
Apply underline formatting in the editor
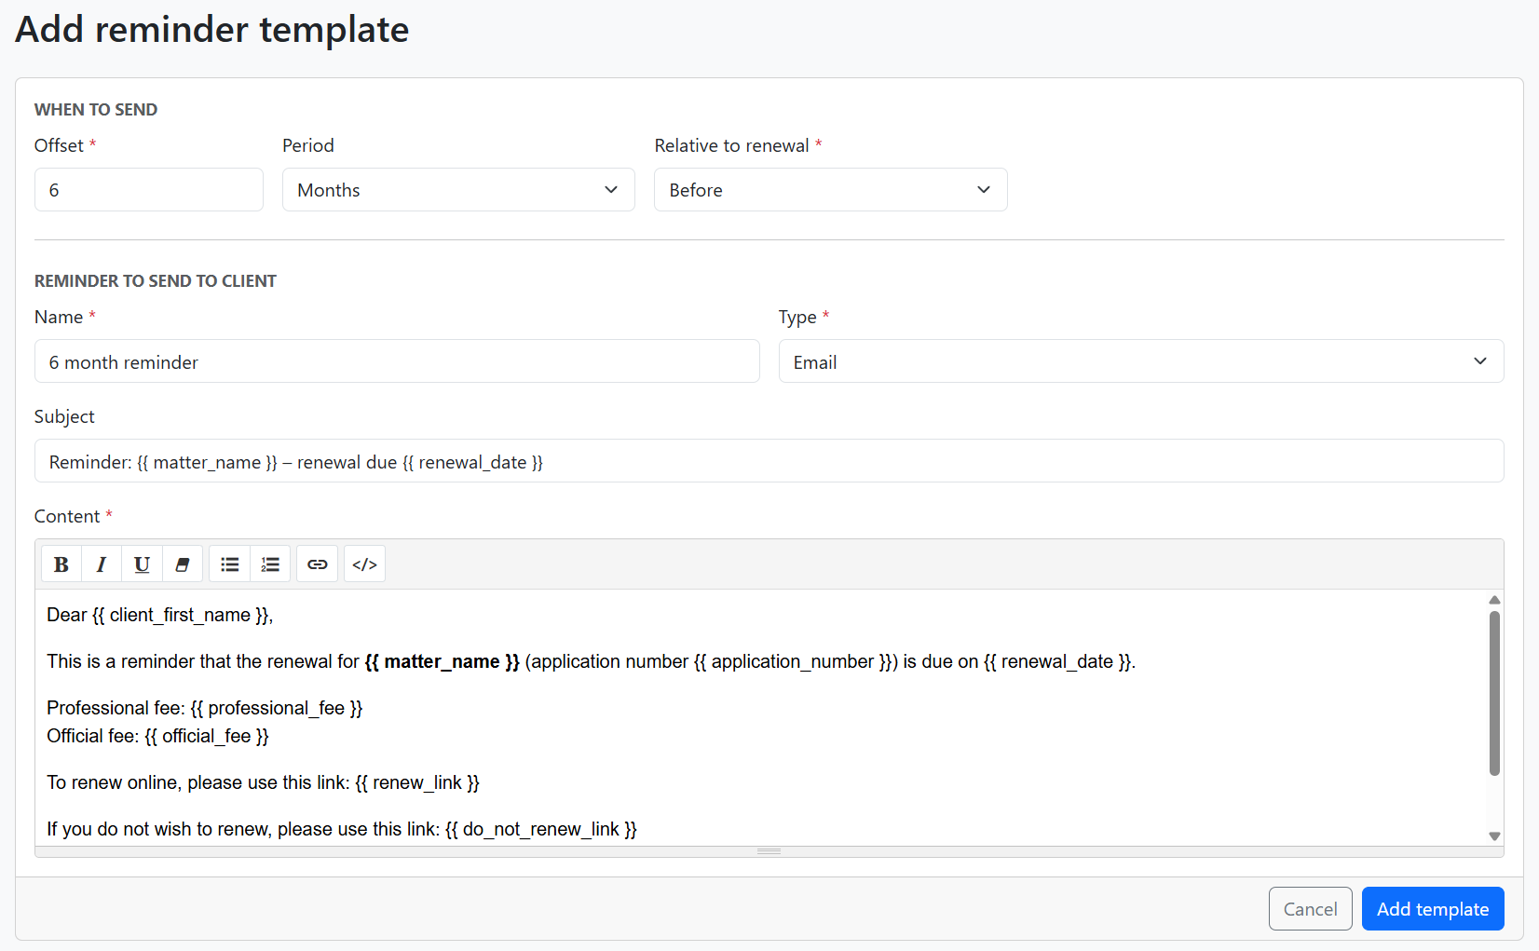point(142,564)
